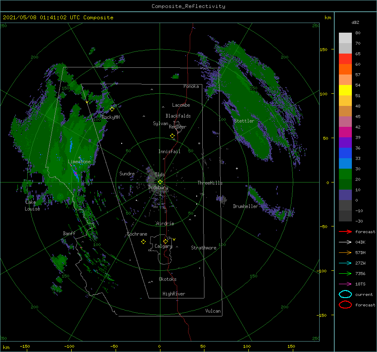Image resolution: width=377 pixels, height=352 pixels.
Task: Click the Innisfail label
Action: 169,152
